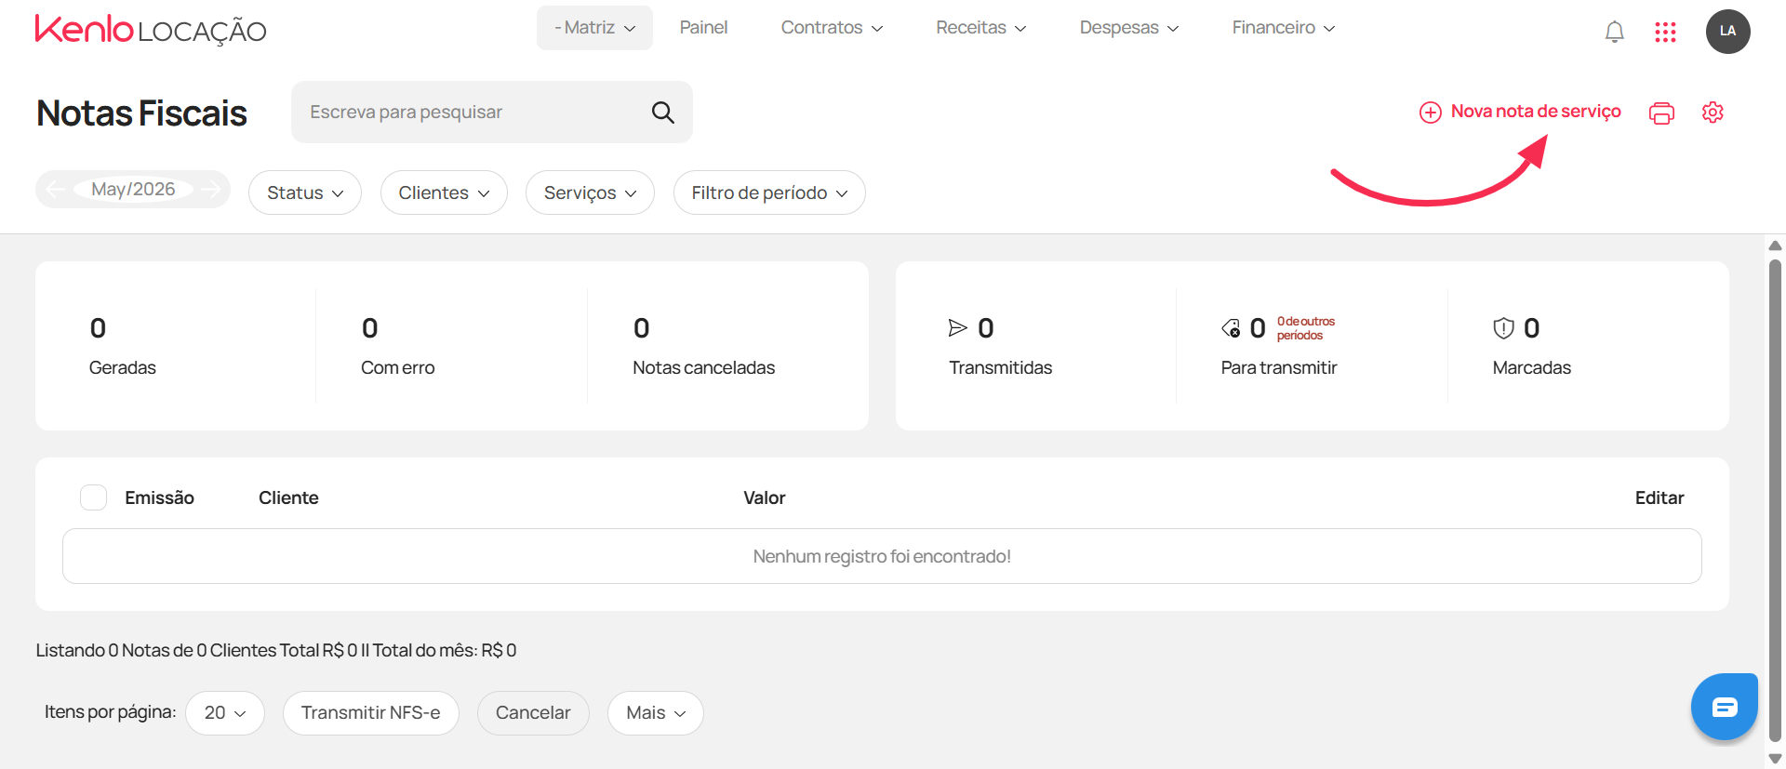Open the apps grid menu
This screenshot has height=769, width=1786.
[1665, 32]
